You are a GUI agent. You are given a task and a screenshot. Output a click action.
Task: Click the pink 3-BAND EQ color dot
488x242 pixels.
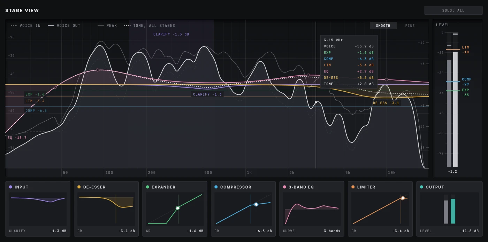[x=285, y=187]
